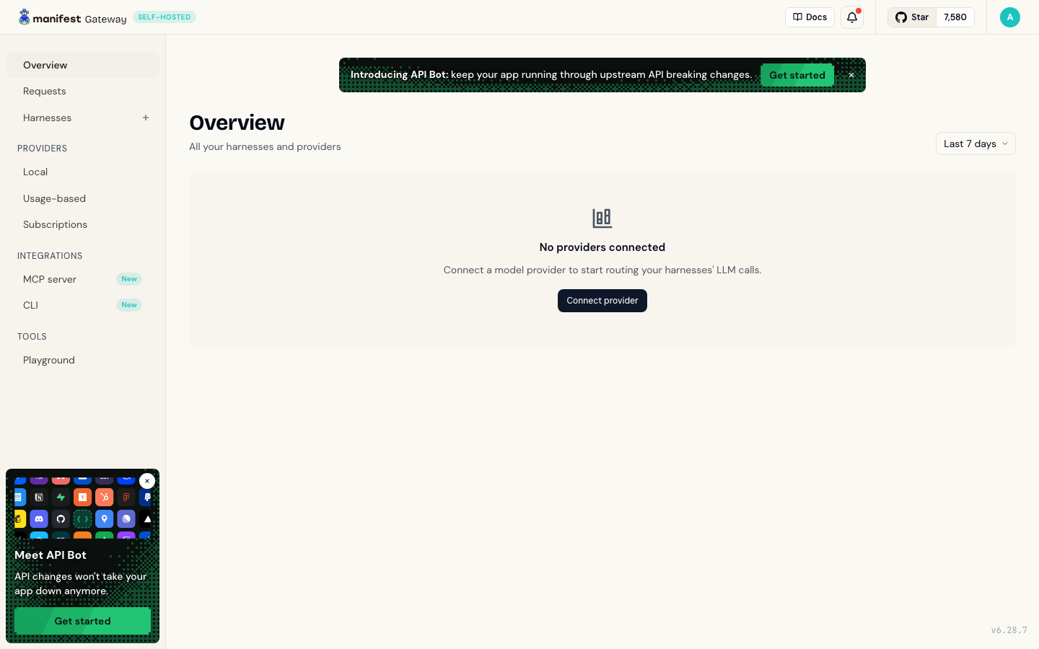Click the Figma icon in promo card

(126, 497)
